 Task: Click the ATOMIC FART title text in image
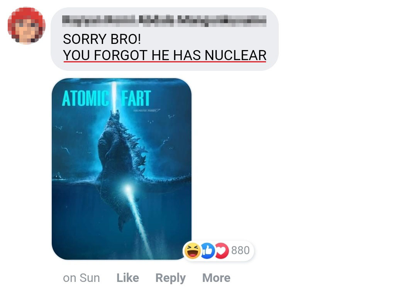107,99
